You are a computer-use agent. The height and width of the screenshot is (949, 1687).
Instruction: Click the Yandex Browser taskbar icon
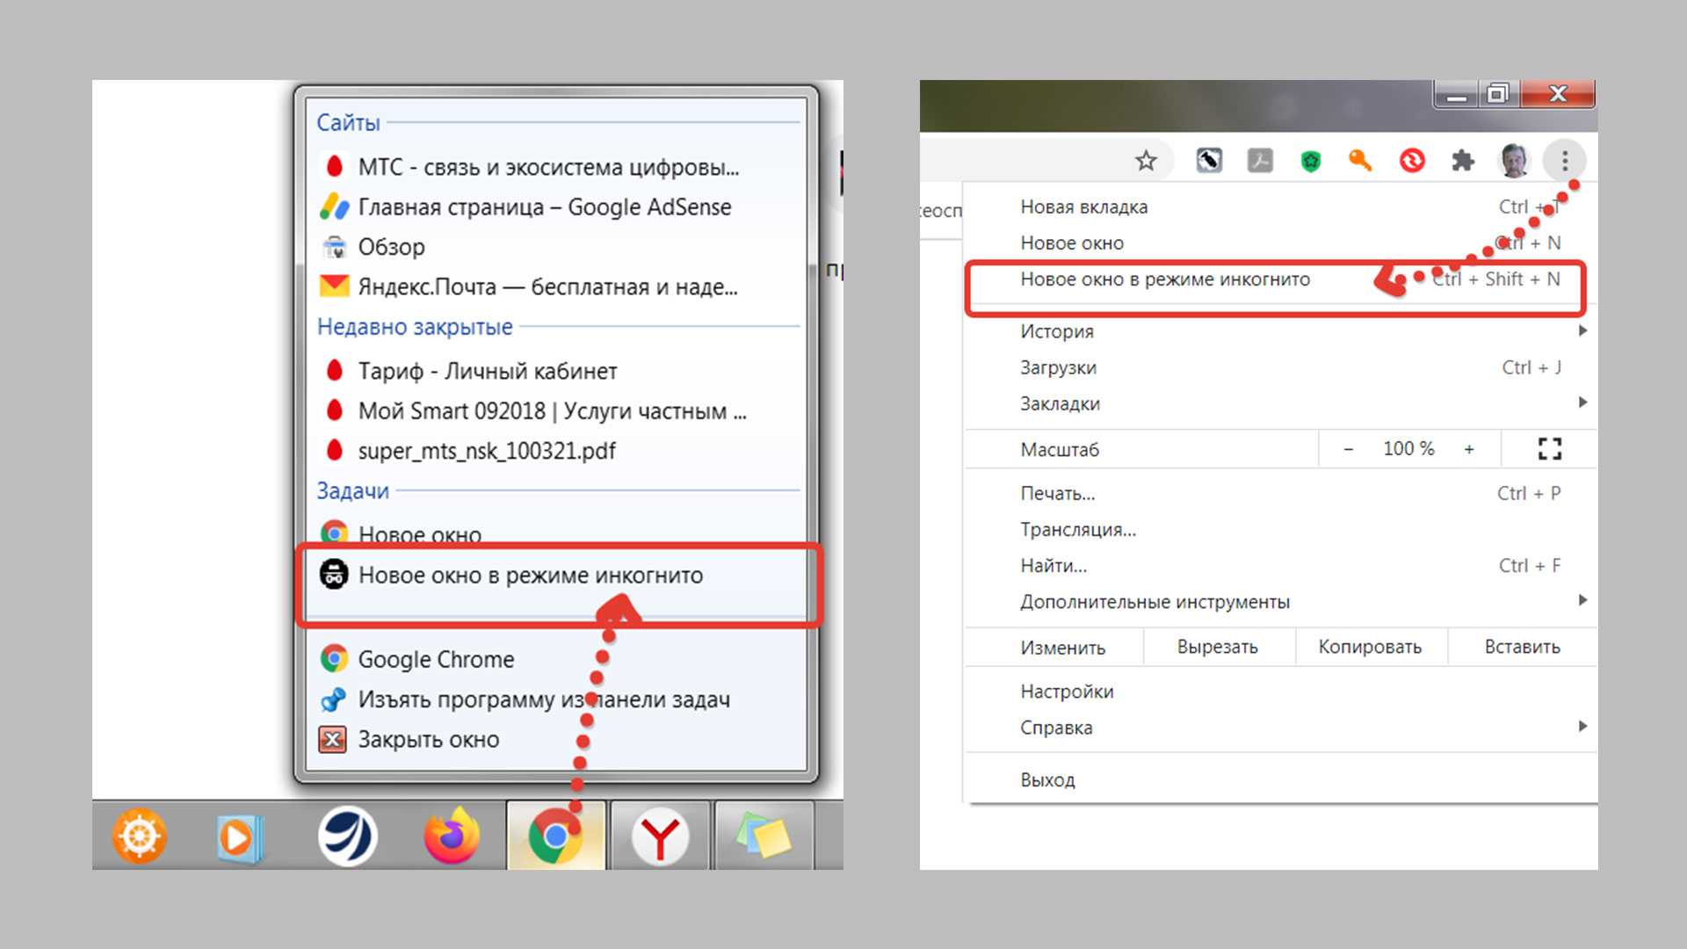[x=660, y=836]
